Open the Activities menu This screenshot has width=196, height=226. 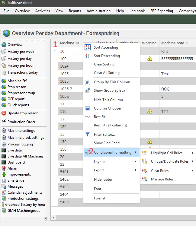pyautogui.click(x=43, y=11)
